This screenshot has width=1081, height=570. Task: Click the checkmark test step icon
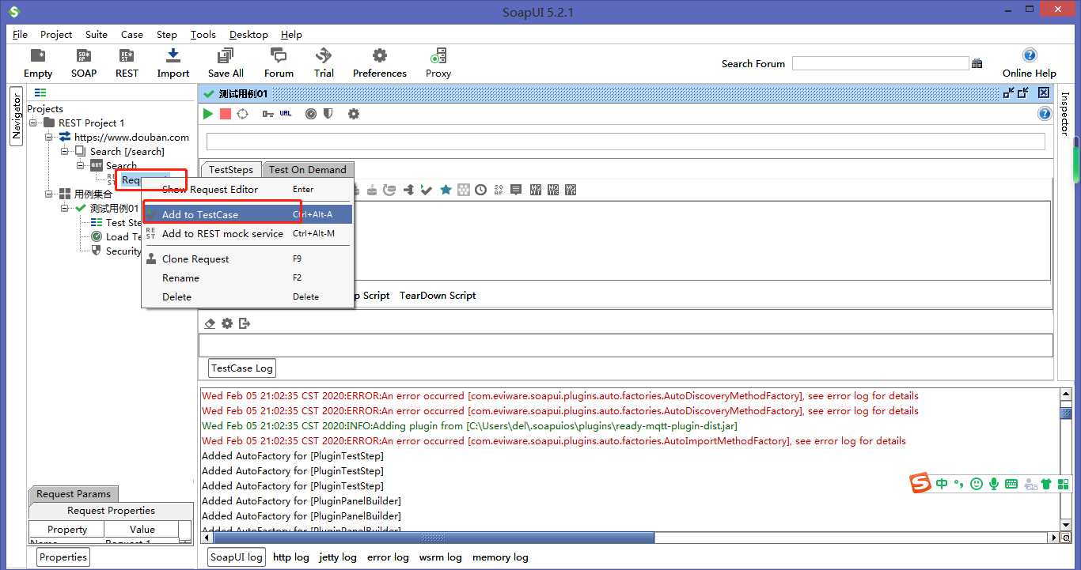[427, 190]
